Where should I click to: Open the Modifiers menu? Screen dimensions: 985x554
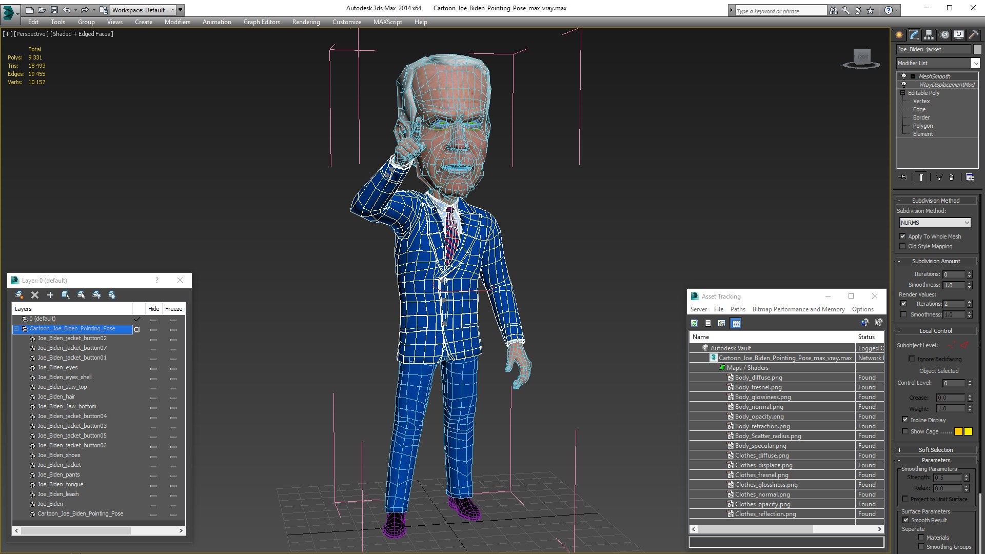(x=178, y=22)
